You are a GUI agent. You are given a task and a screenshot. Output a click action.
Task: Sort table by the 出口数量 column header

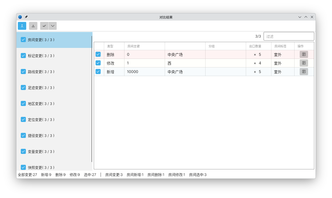point(255,46)
